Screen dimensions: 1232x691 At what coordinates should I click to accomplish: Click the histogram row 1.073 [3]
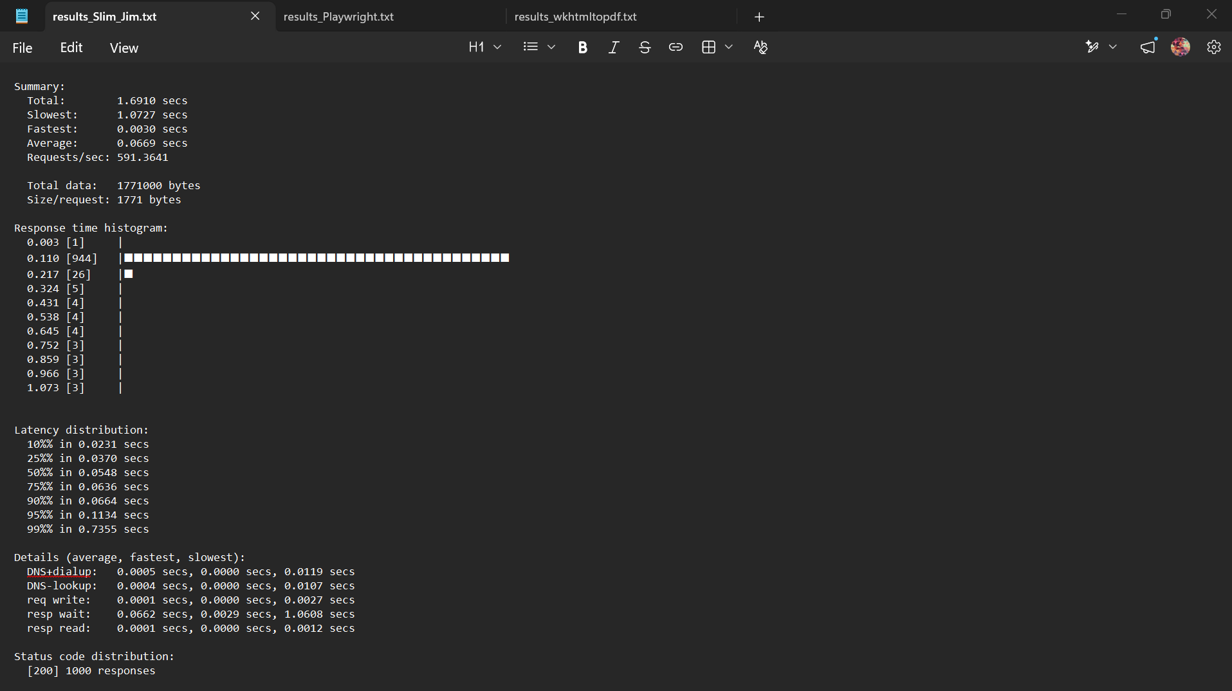[75, 387]
